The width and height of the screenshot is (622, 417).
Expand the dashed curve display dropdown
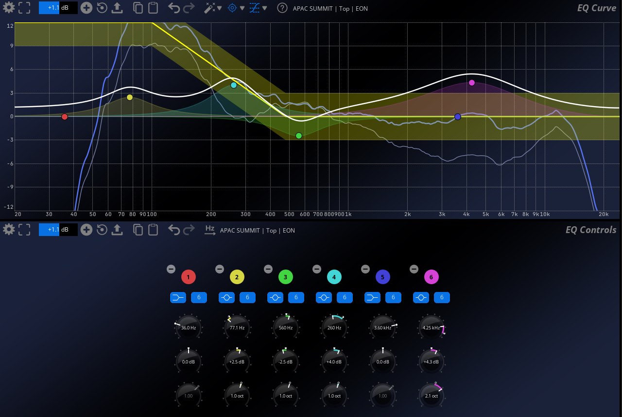coord(264,8)
